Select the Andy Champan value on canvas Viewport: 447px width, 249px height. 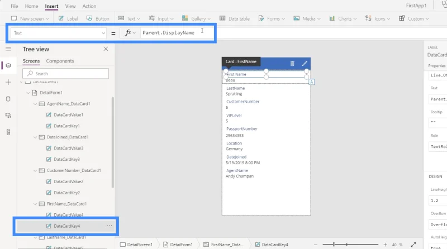(240, 176)
